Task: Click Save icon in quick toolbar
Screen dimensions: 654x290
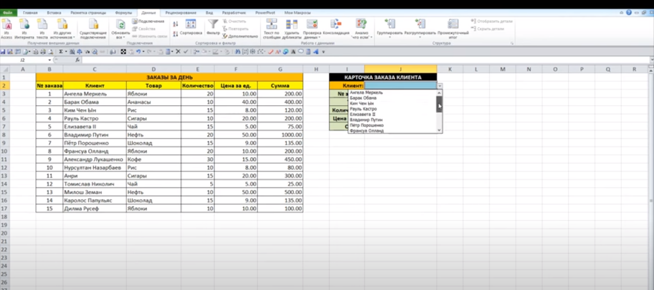Action: click(x=3, y=52)
